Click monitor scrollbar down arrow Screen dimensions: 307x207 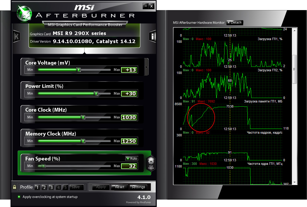295,182
